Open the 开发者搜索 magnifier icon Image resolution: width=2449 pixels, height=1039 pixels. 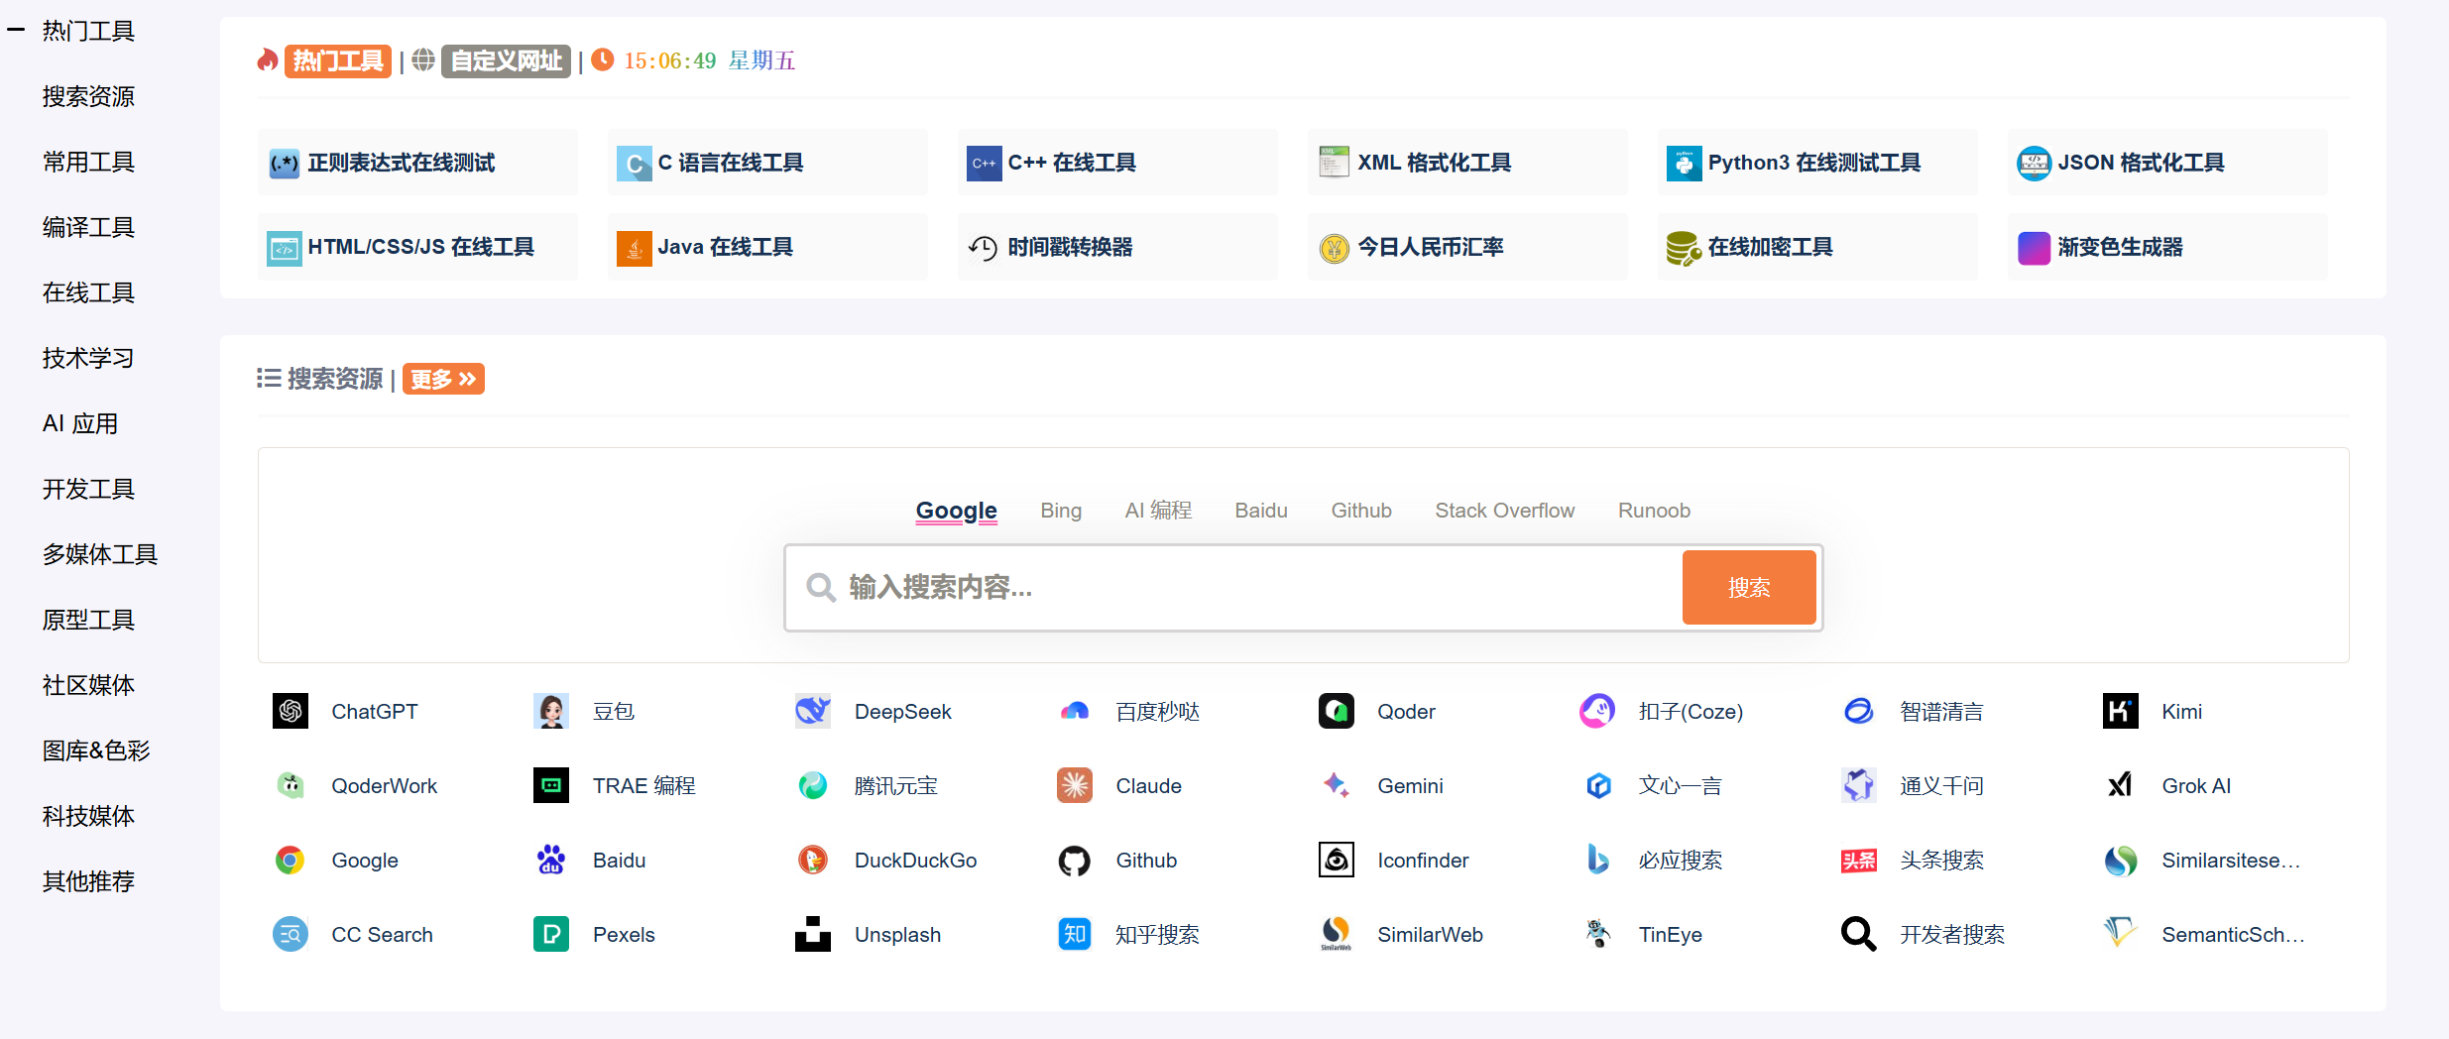(x=1859, y=934)
